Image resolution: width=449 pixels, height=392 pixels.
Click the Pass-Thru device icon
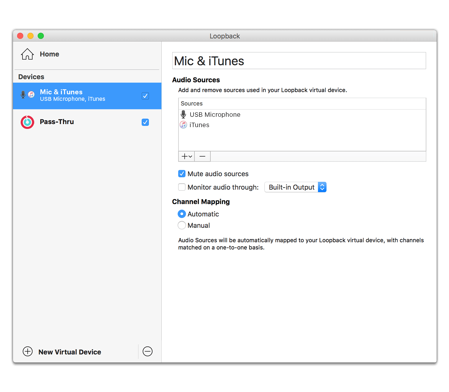(27, 122)
